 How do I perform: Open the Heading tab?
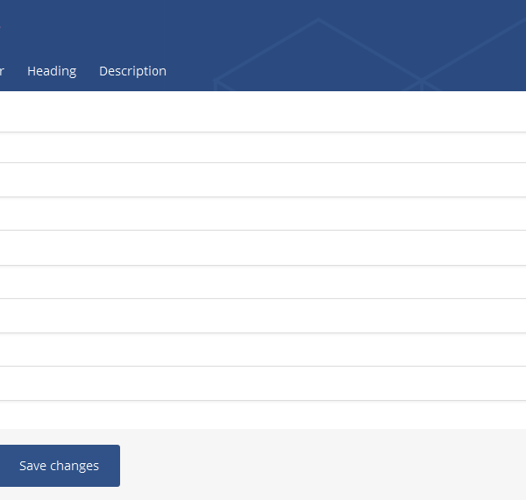(x=52, y=71)
